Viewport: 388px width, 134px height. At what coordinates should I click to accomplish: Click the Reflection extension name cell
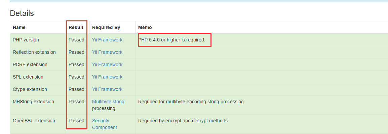click(34, 52)
